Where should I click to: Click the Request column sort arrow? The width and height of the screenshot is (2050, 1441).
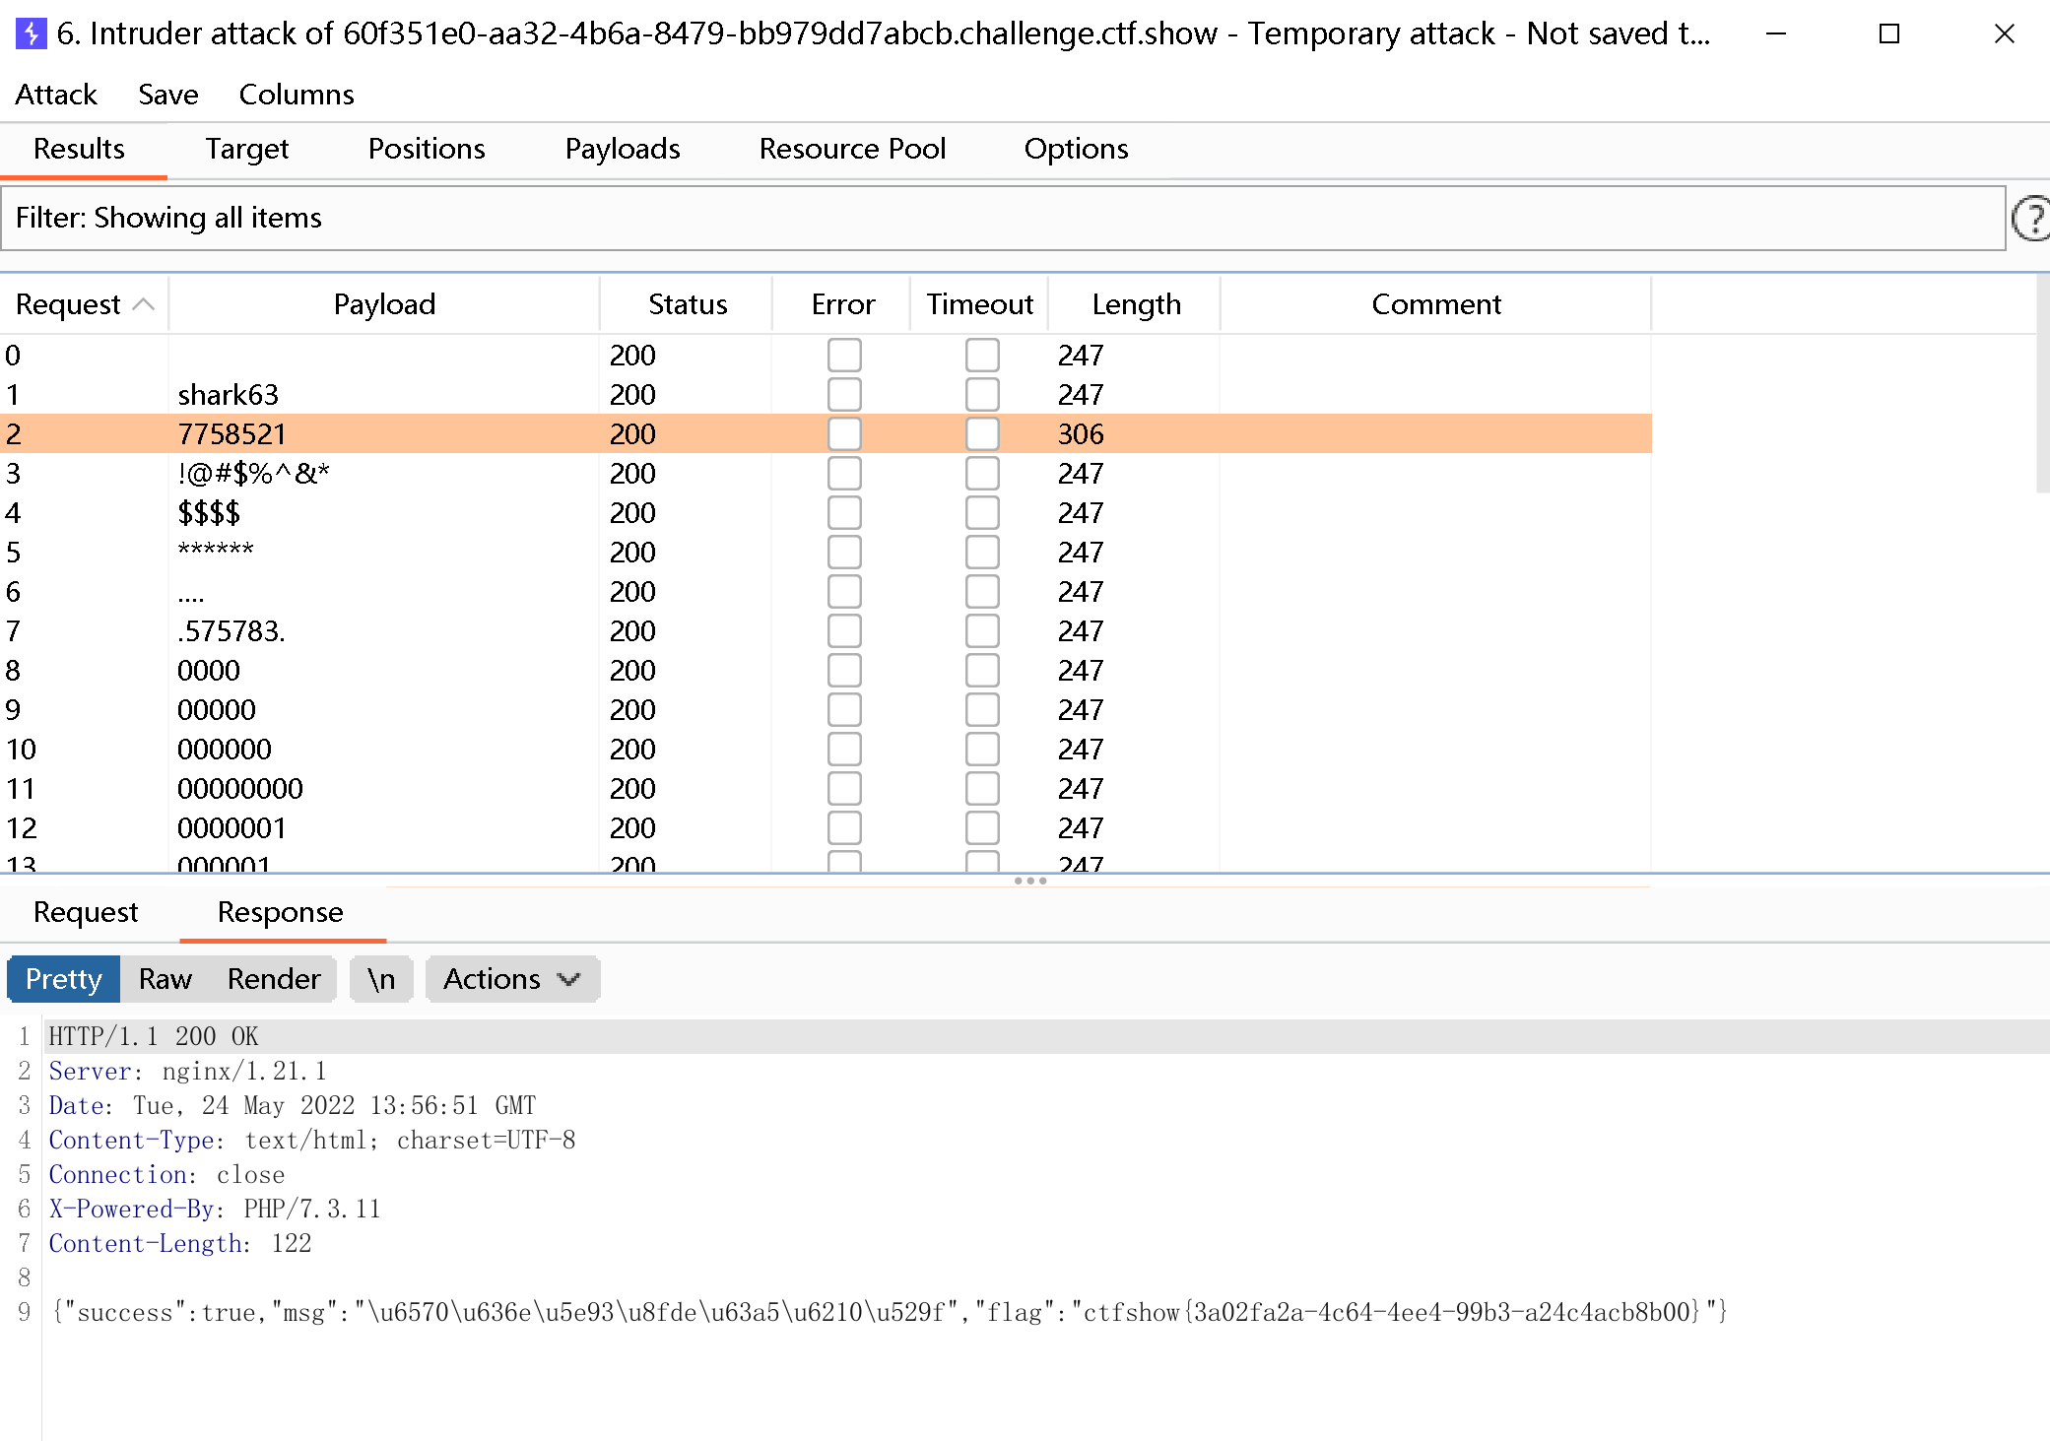144,304
